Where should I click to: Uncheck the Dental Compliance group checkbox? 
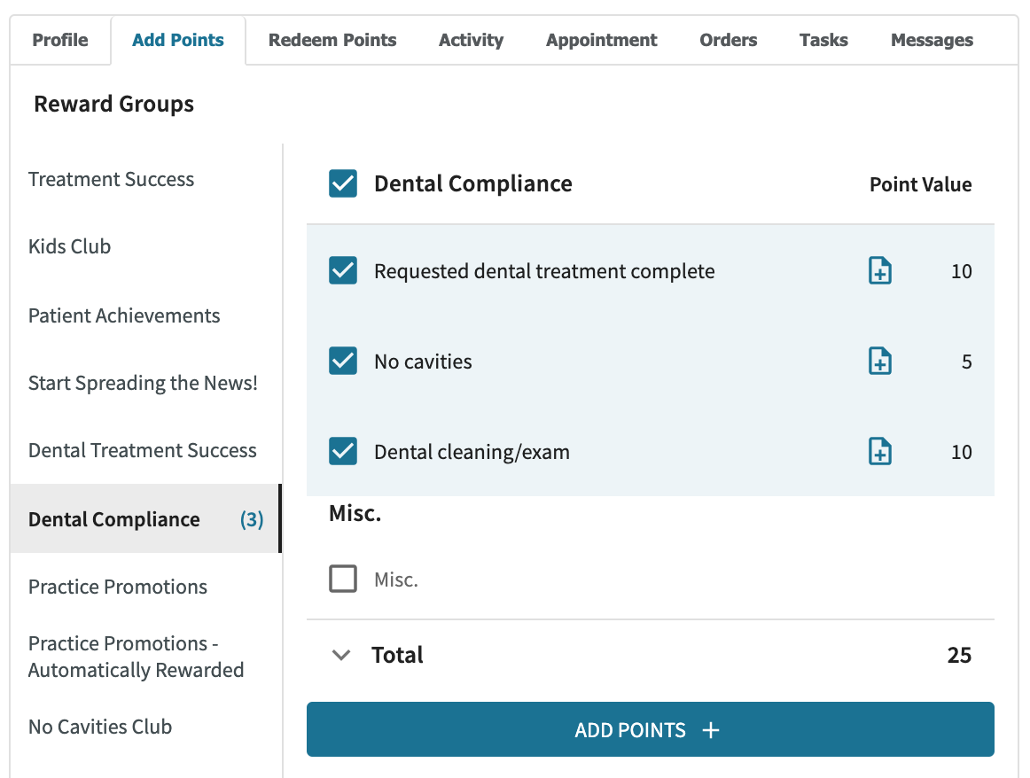tap(343, 183)
